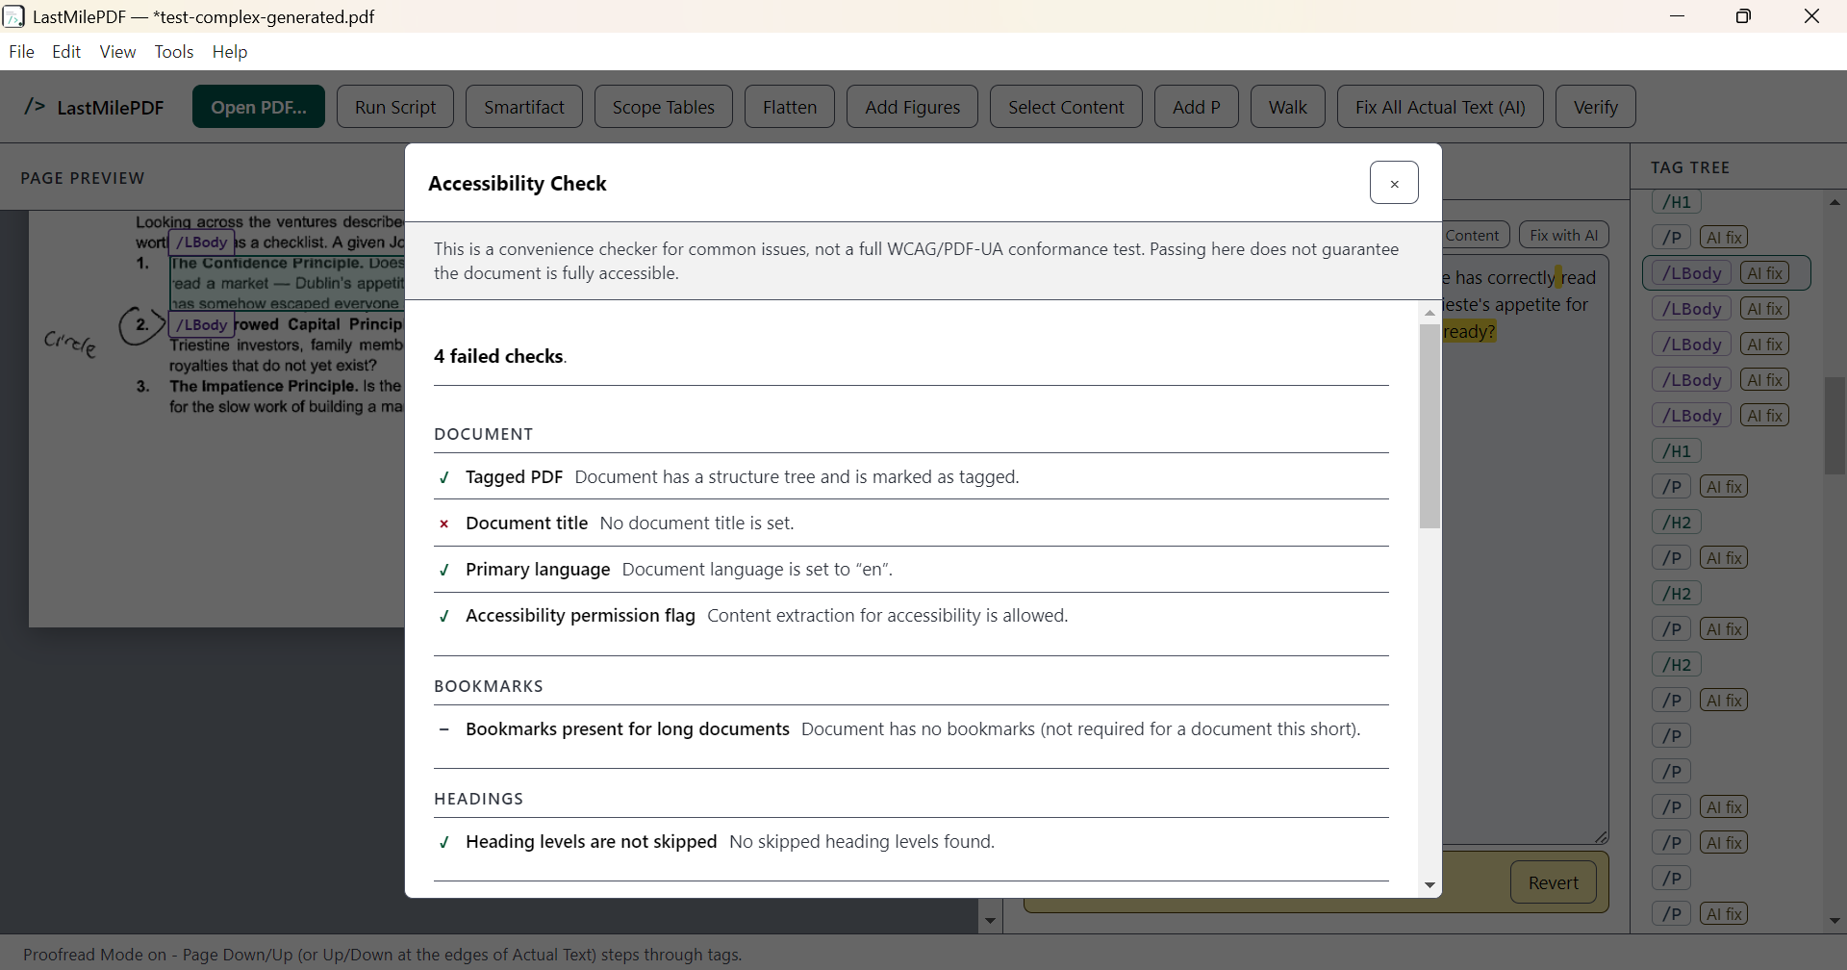Click the green check icon for Tagged PDF
Screen dimensions: 1847x970
pos(444,478)
